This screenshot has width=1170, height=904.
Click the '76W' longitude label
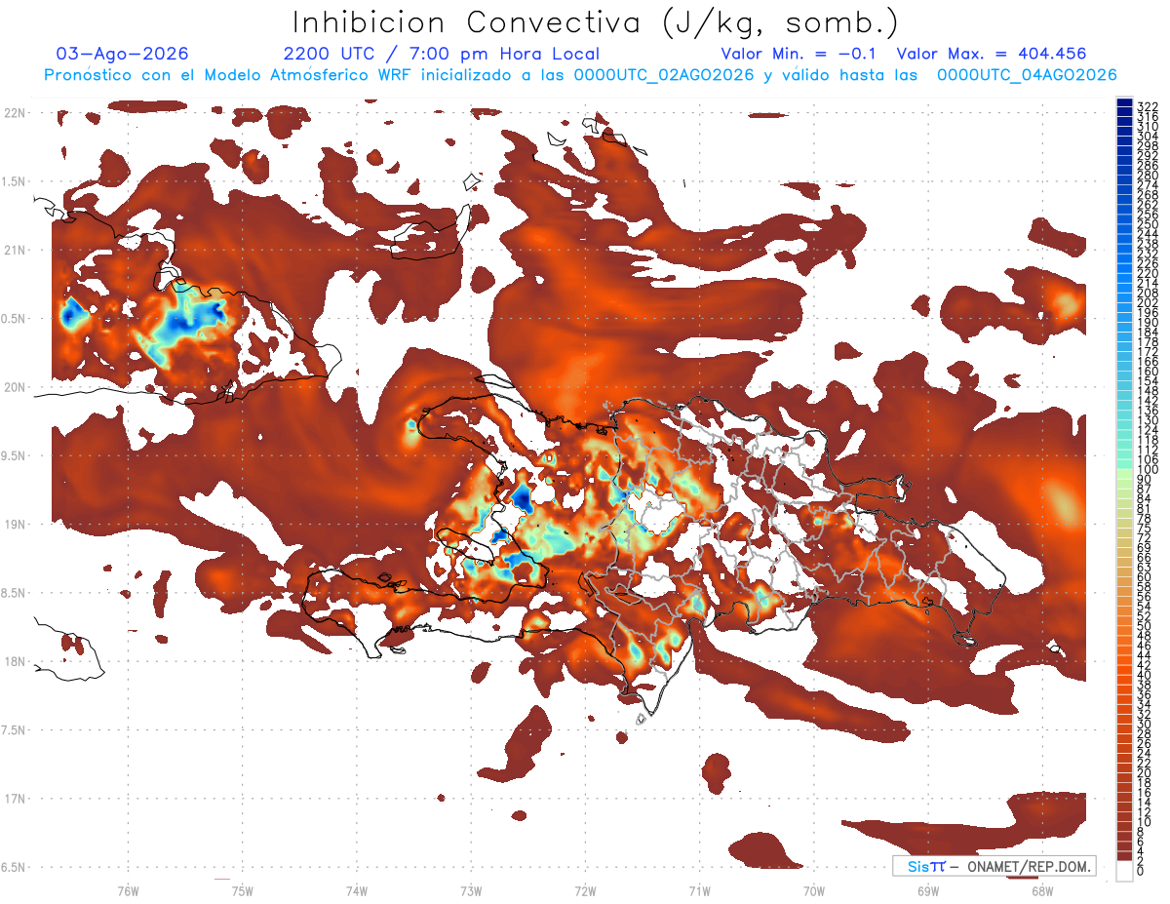tap(128, 890)
